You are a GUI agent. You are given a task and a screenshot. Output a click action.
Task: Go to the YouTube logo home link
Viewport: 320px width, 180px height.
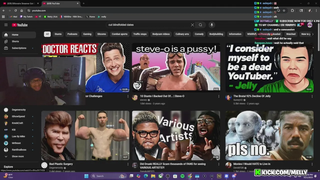pos(20,25)
